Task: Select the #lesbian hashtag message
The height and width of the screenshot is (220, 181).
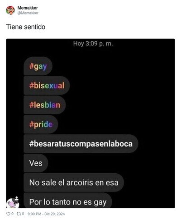Action: 45,105
